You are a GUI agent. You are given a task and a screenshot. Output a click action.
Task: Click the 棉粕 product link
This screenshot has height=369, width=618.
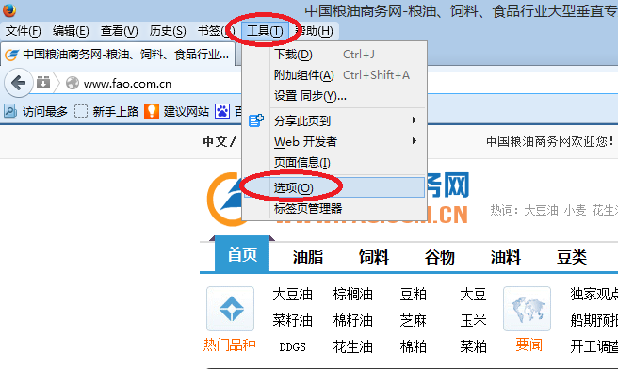pyautogui.click(x=413, y=347)
